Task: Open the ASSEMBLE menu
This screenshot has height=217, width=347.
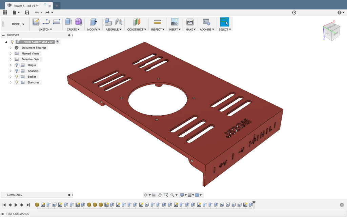Action: [114, 29]
